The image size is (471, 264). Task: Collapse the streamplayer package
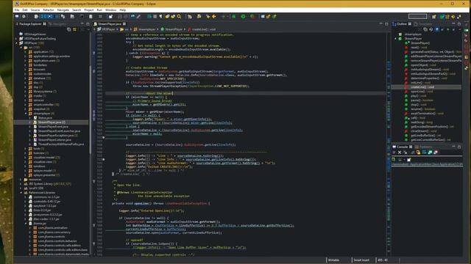point(26,114)
